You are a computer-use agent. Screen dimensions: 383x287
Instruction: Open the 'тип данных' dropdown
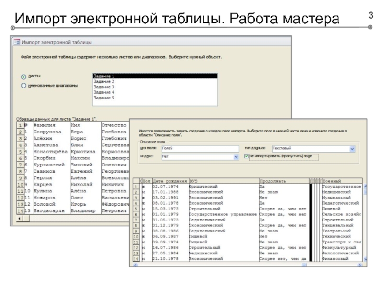click(352, 149)
